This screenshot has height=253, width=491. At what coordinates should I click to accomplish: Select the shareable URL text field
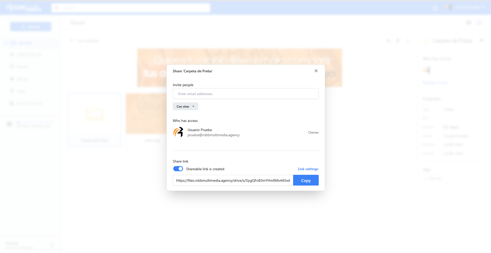click(233, 180)
